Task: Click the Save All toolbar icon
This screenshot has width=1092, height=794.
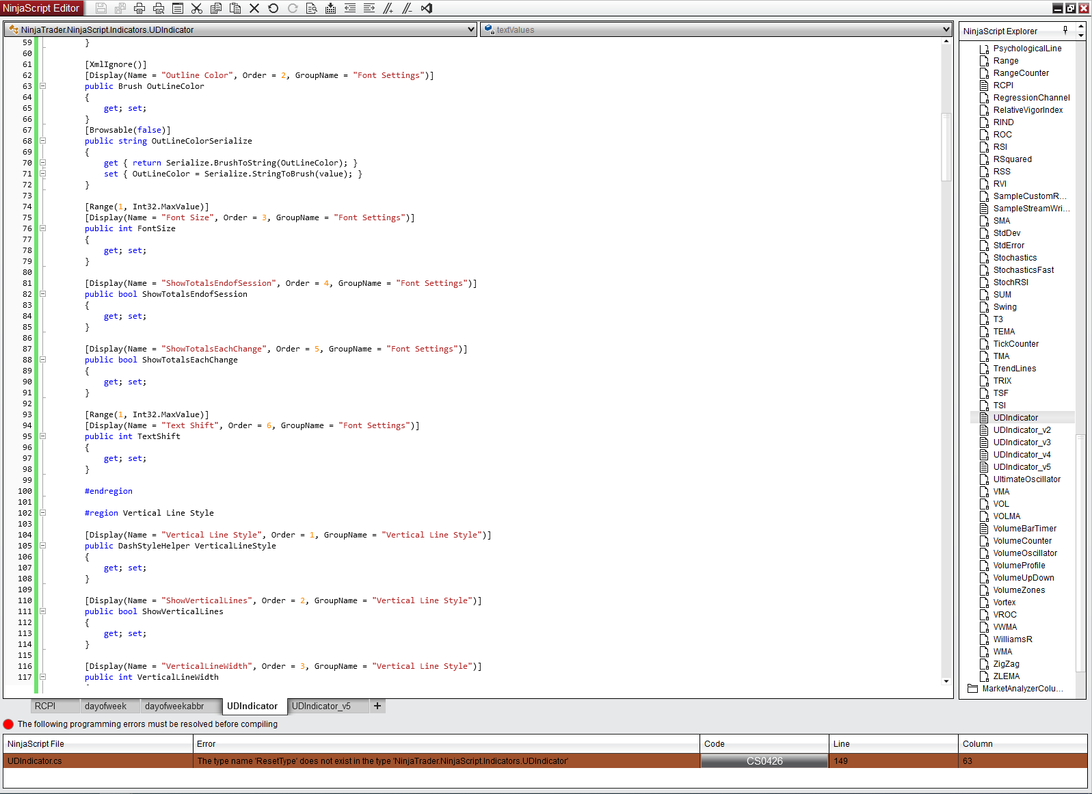Action: [x=120, y=8]
